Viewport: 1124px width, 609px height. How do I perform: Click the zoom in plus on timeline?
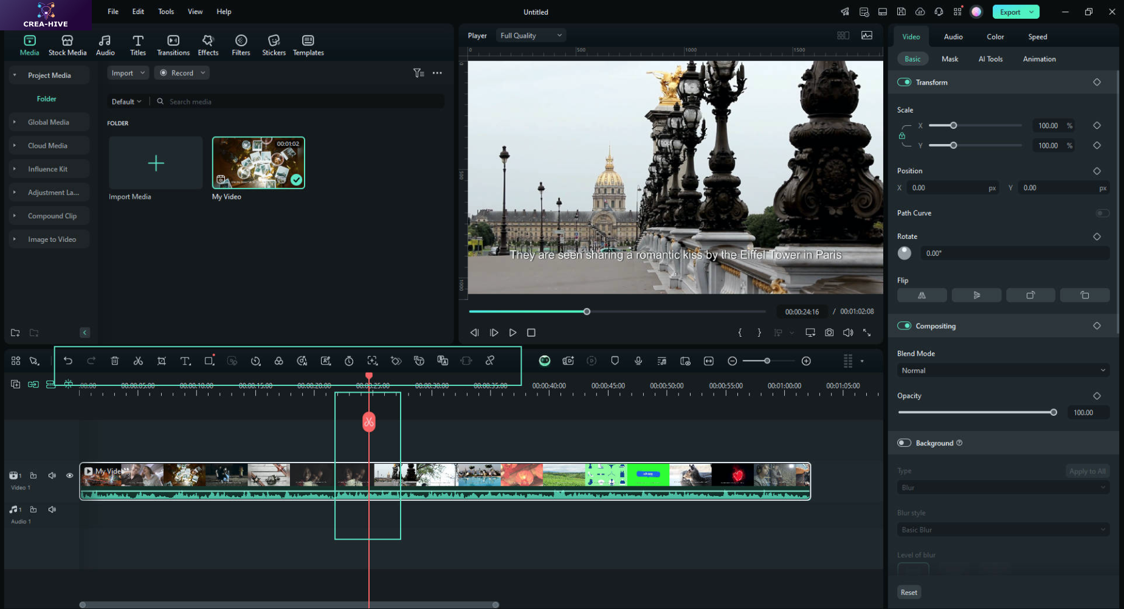(x=806, y=361)
